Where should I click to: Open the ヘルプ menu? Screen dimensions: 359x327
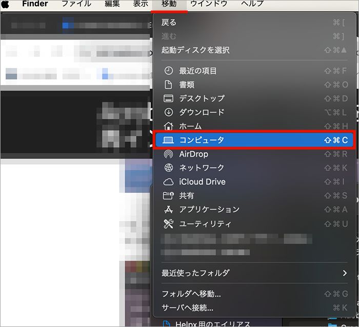click(x=252, y=4)
